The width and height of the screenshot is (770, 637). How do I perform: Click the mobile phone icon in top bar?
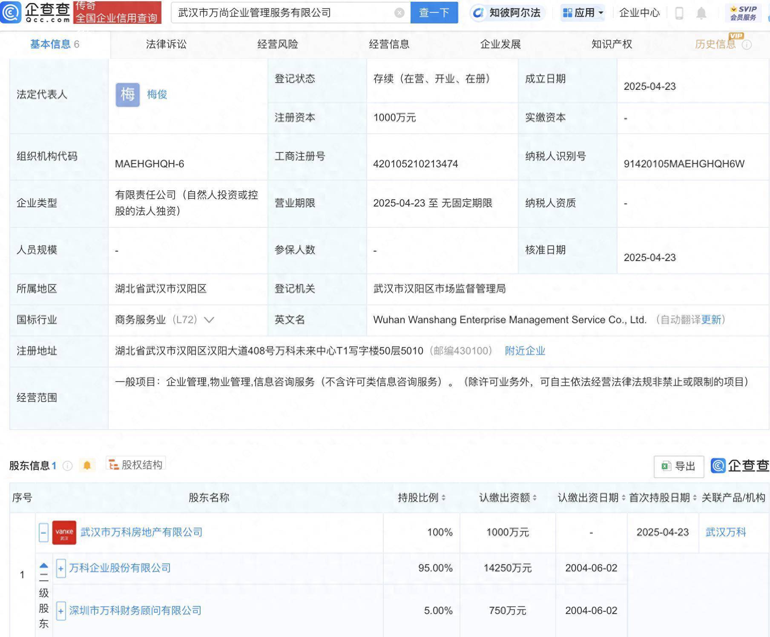[680, 13]
